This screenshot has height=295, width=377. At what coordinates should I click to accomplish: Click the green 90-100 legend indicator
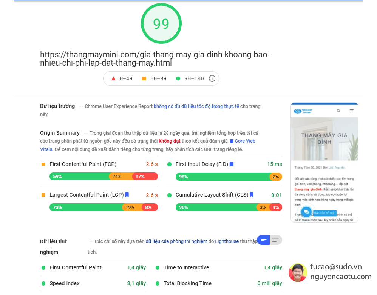[178, 78]
